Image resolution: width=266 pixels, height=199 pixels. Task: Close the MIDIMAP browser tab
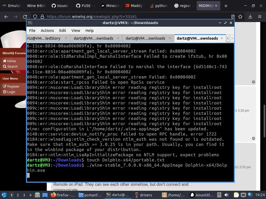pyautogui.click(x=216, y=6)
